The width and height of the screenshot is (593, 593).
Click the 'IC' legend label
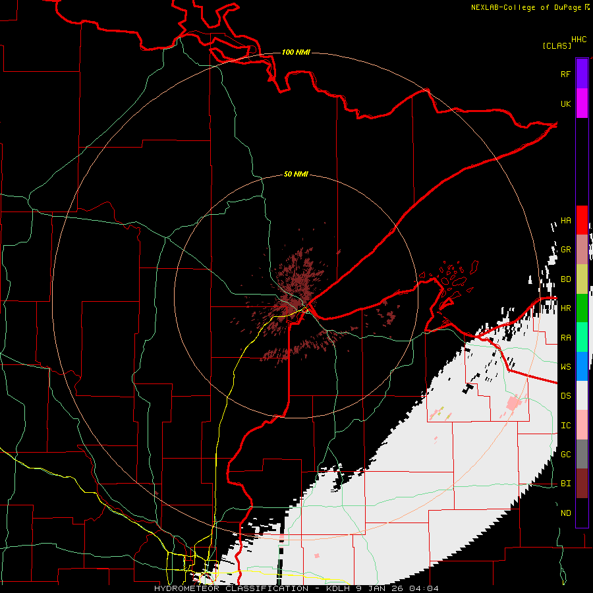[x=565, y=426]
